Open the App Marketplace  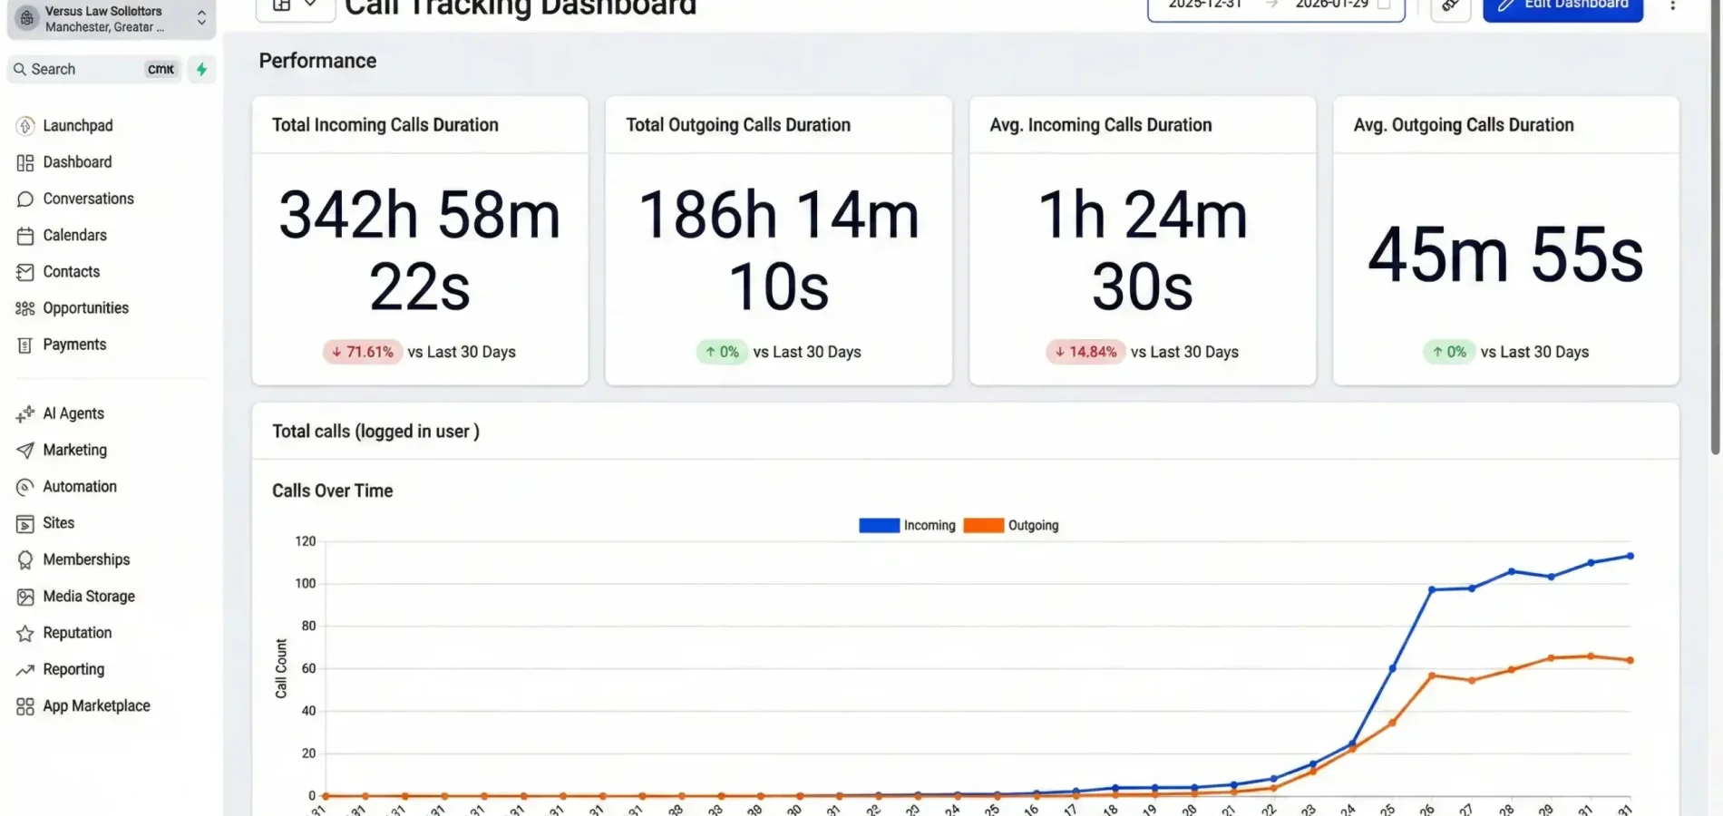96,704
